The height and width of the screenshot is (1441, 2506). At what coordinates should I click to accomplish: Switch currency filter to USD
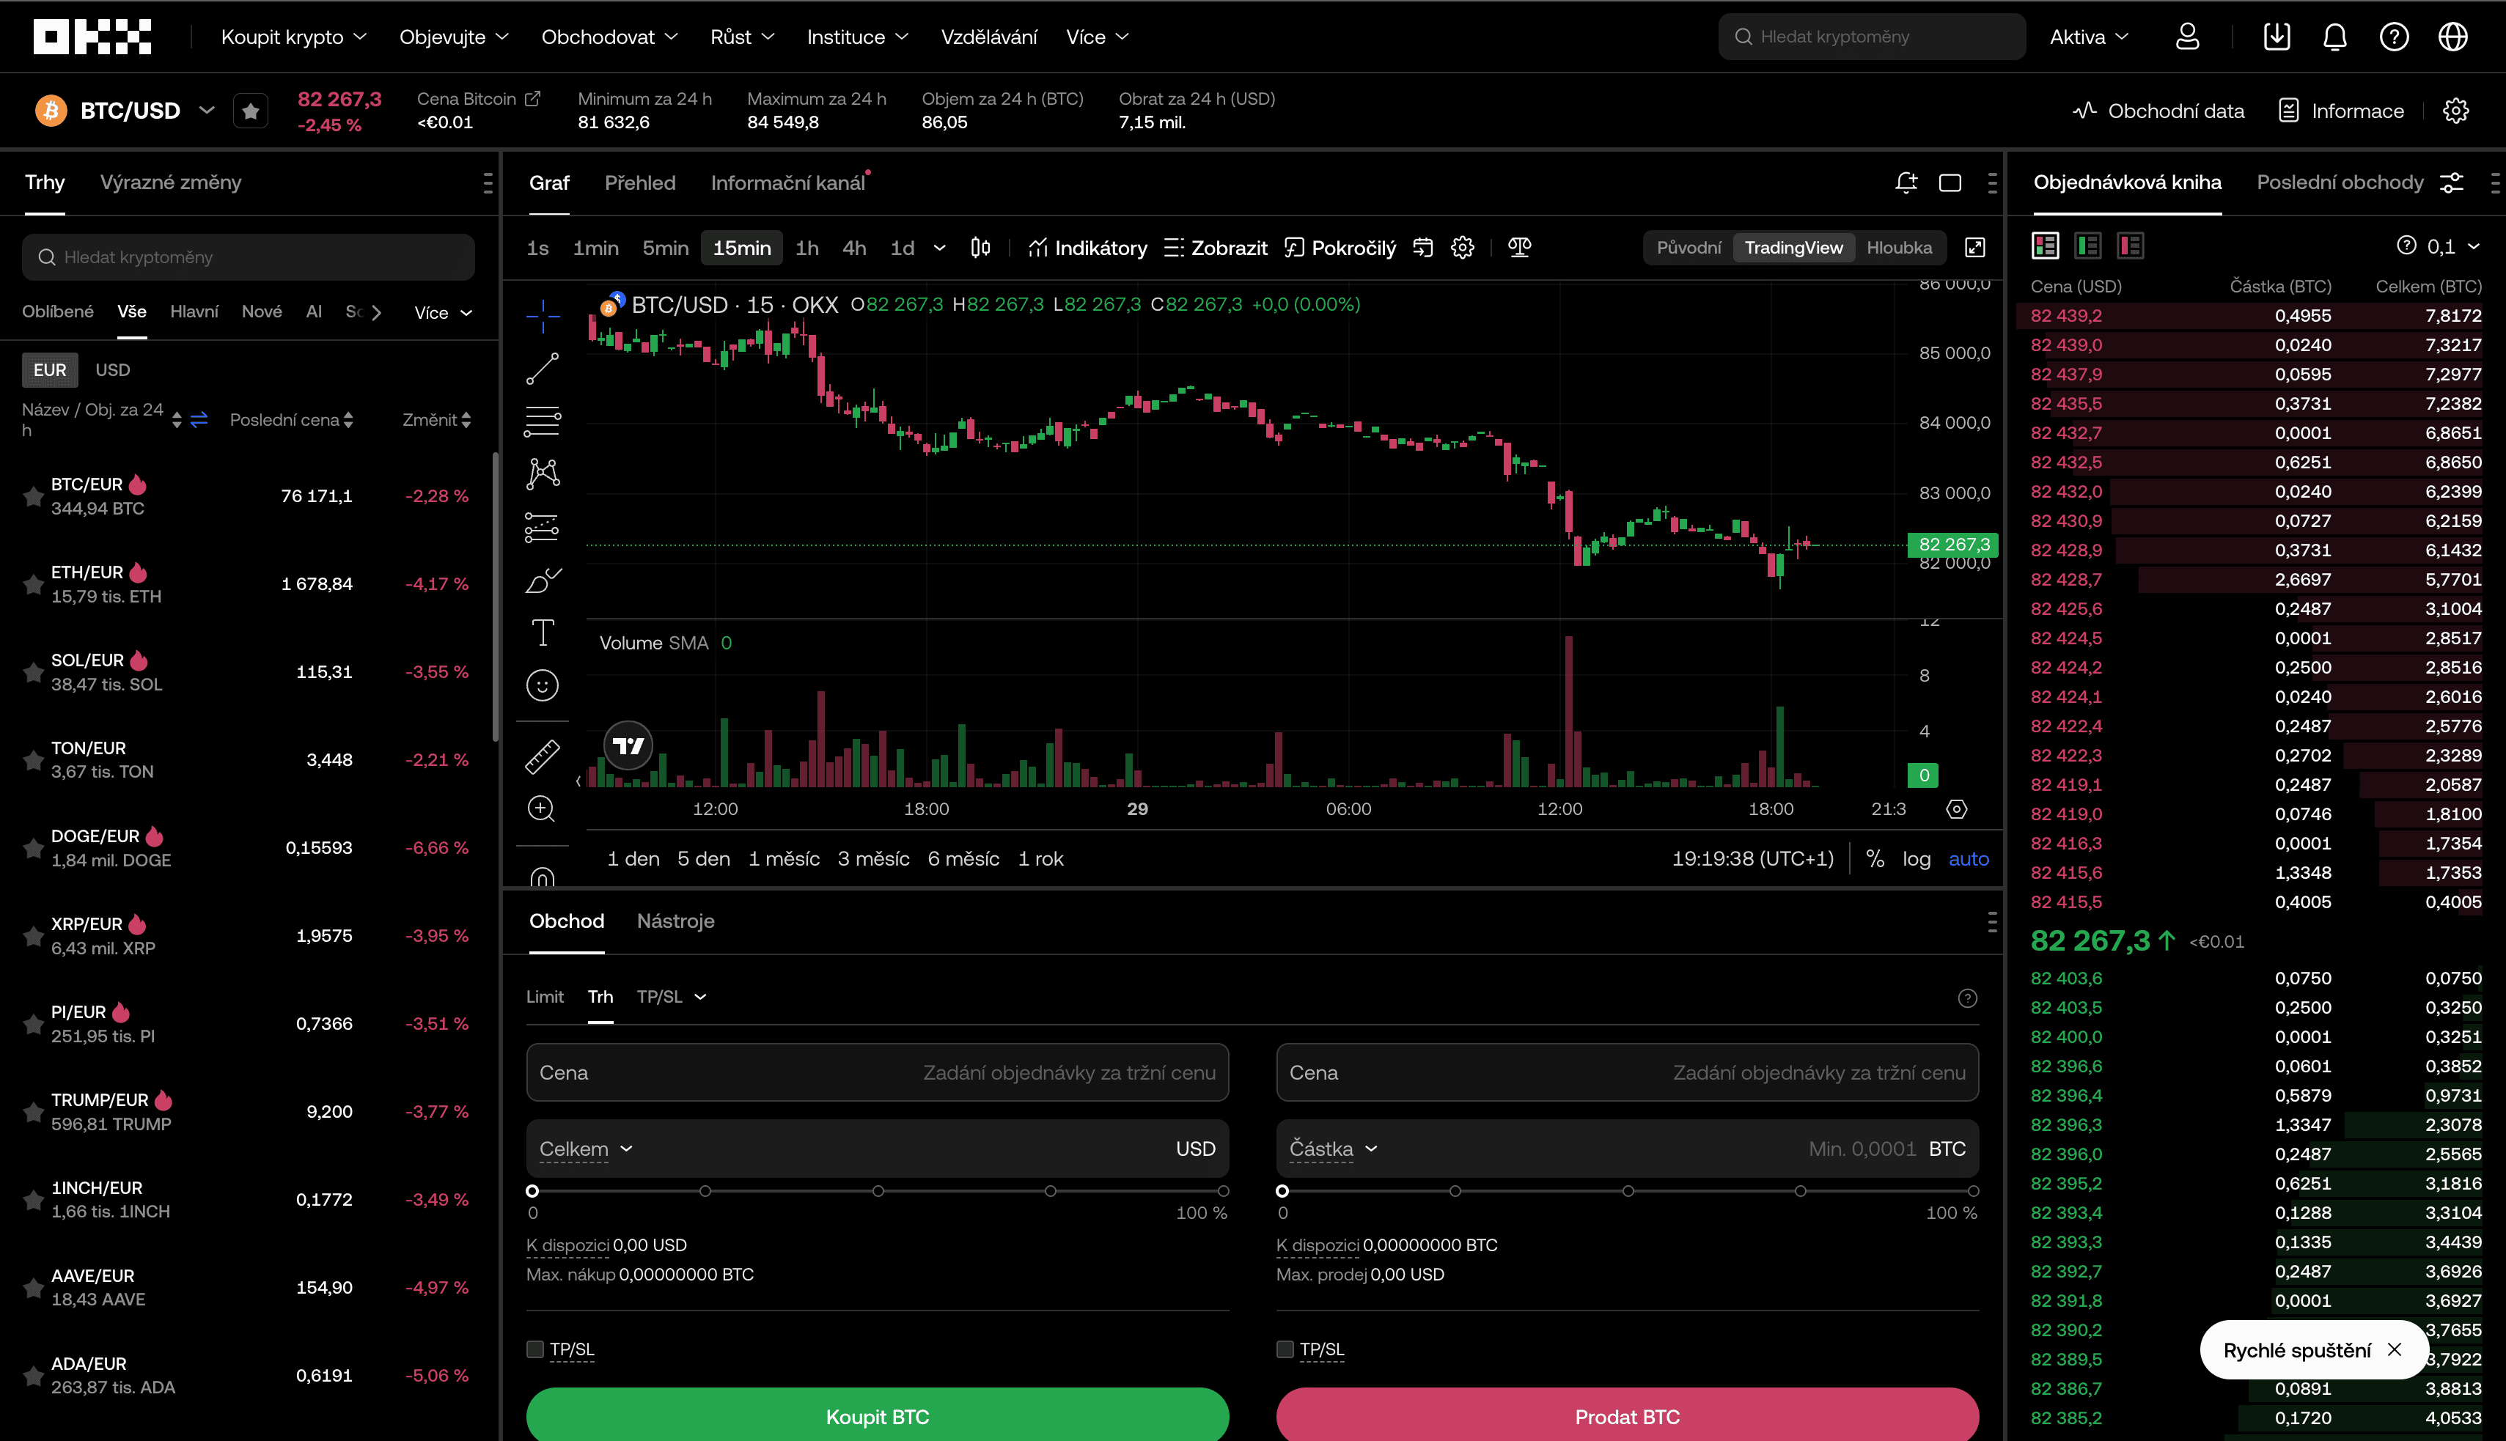113,369
